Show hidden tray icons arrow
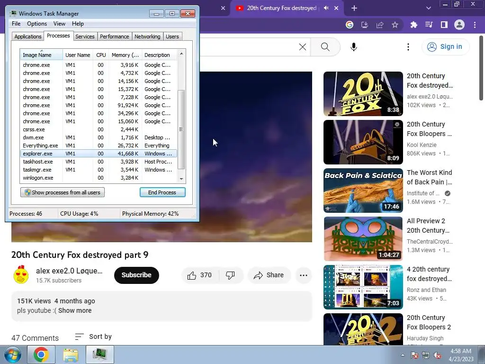The image size is (485, 364). tap(403, 355)
